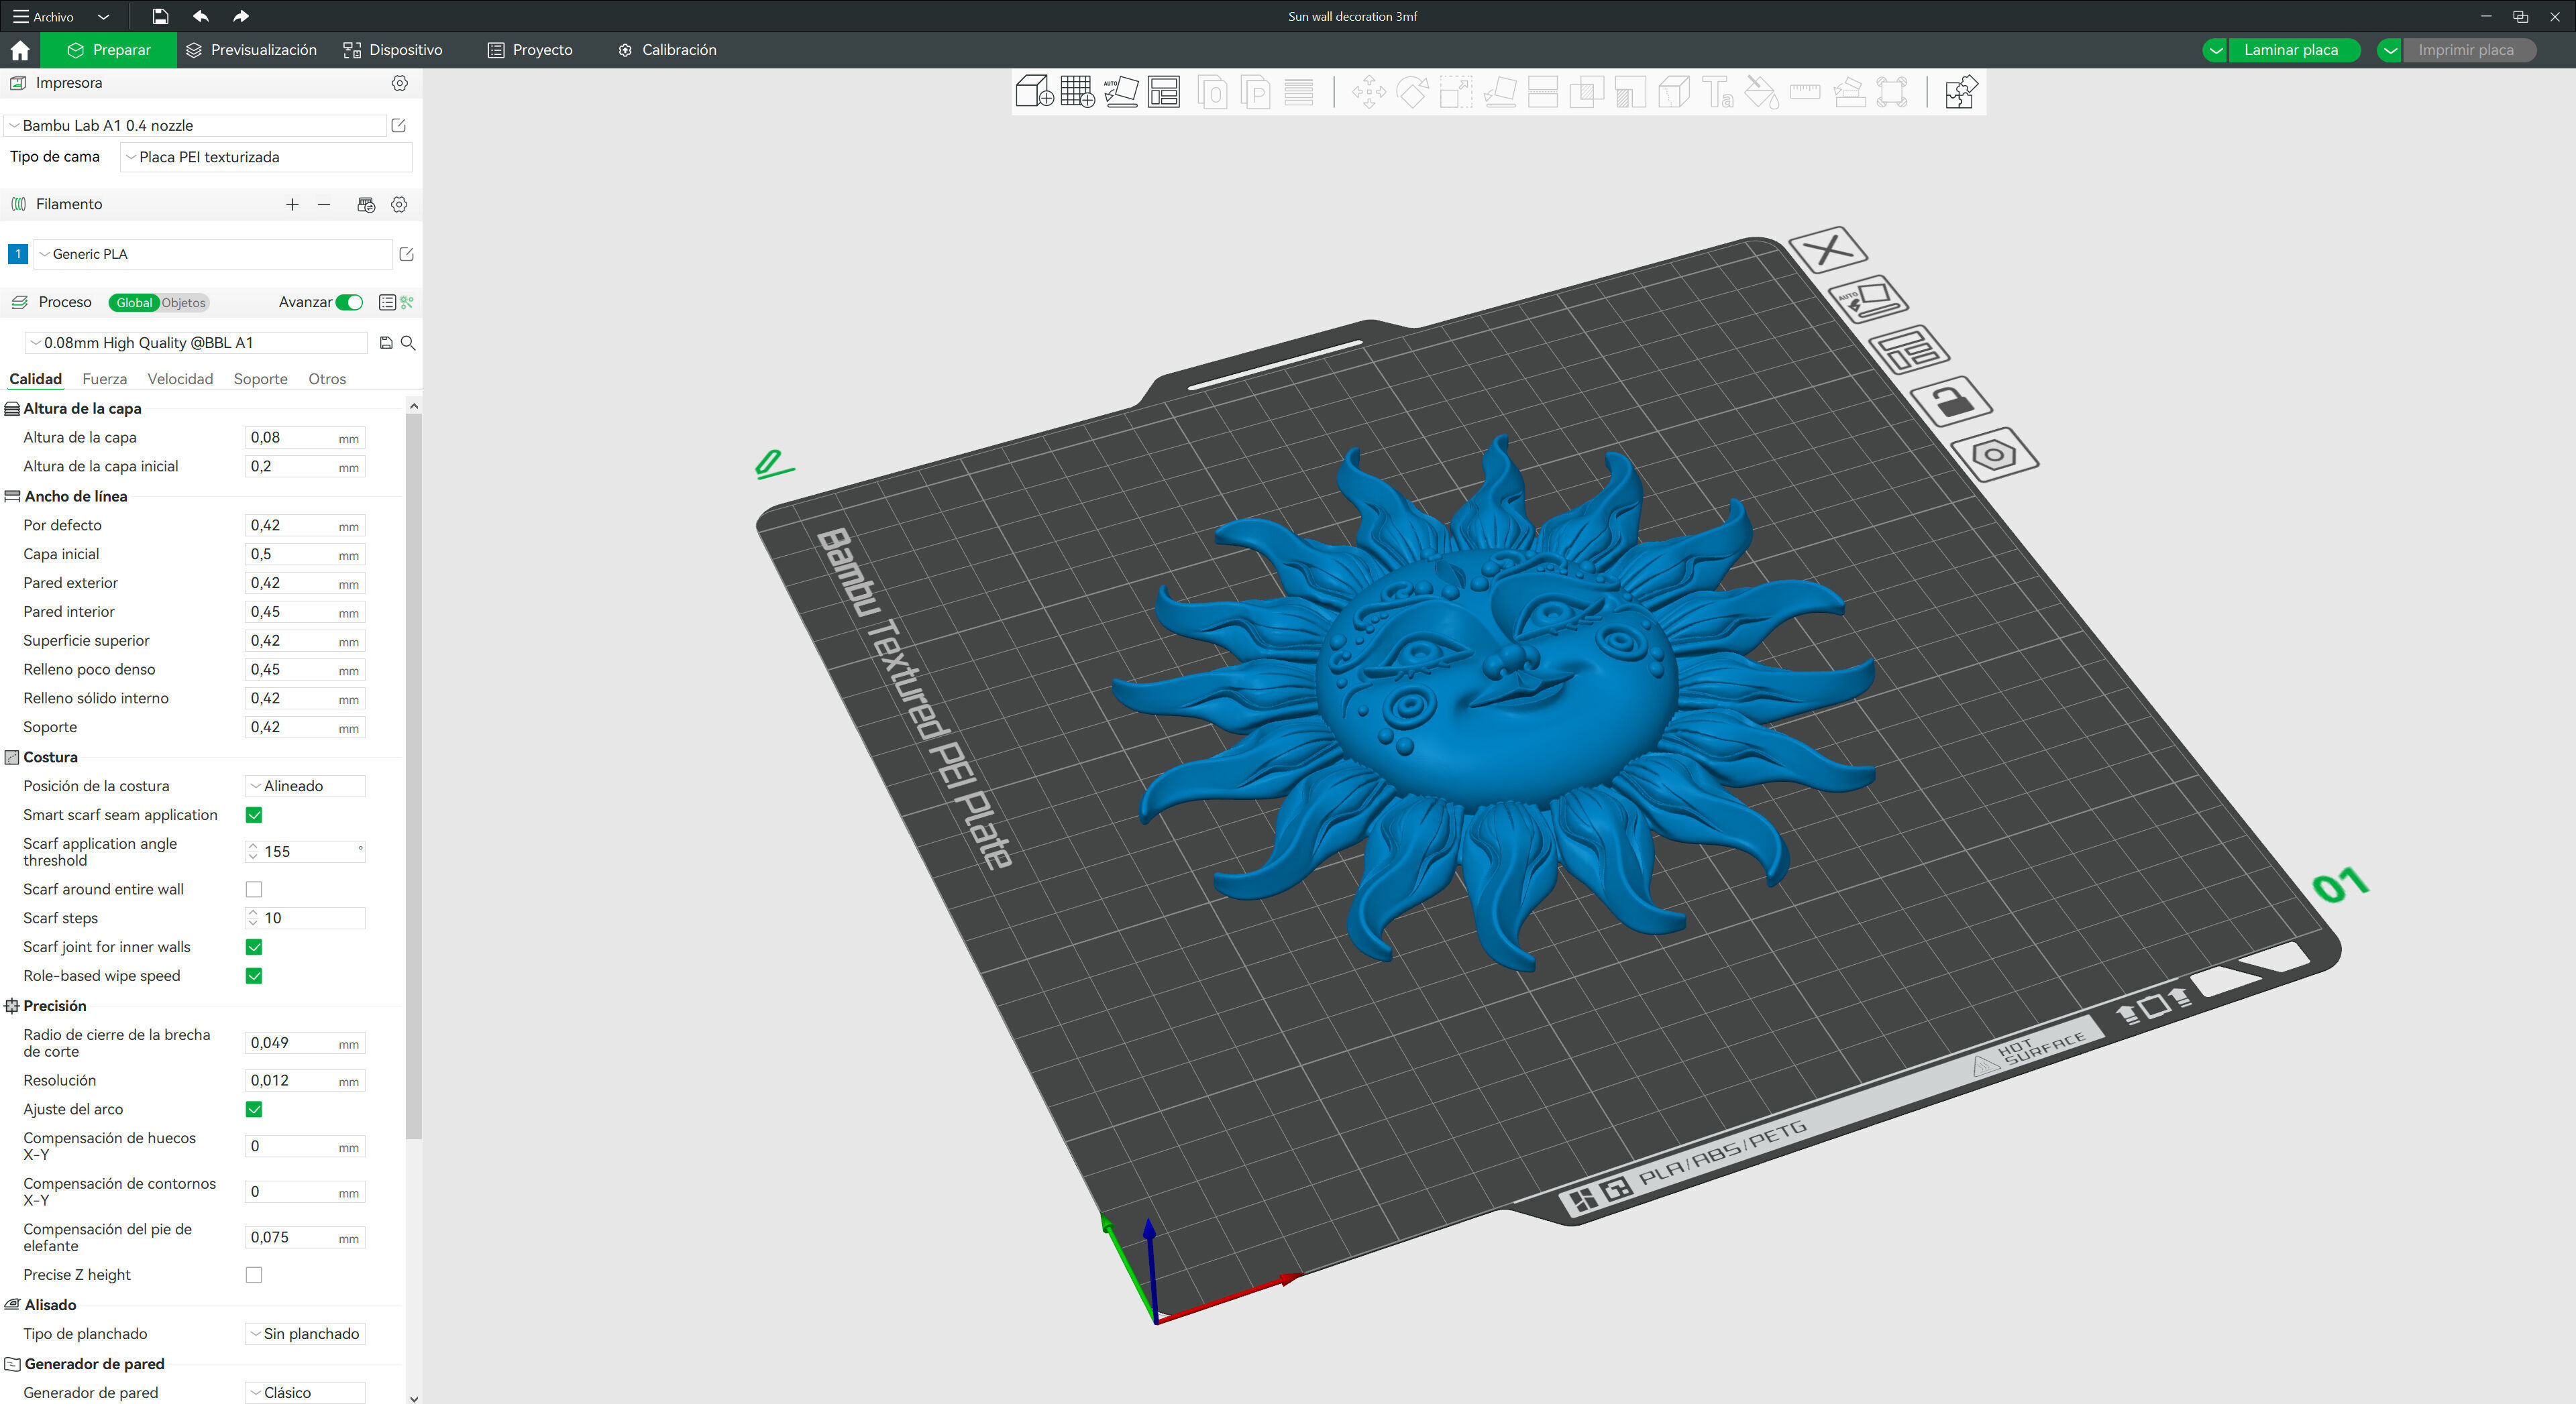Image resolution: width=2576 pixels, height=1404 pixels.
Task: Search process settings with magnifier icon
Action: [408, 343]
